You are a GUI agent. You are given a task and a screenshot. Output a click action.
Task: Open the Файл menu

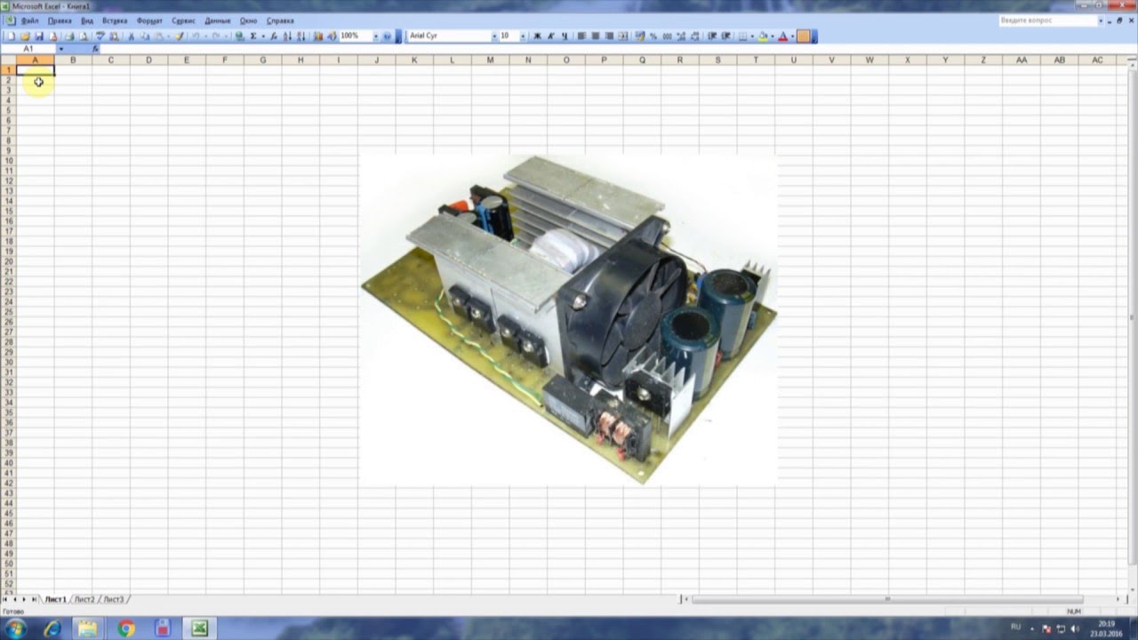tap(29, 20)
